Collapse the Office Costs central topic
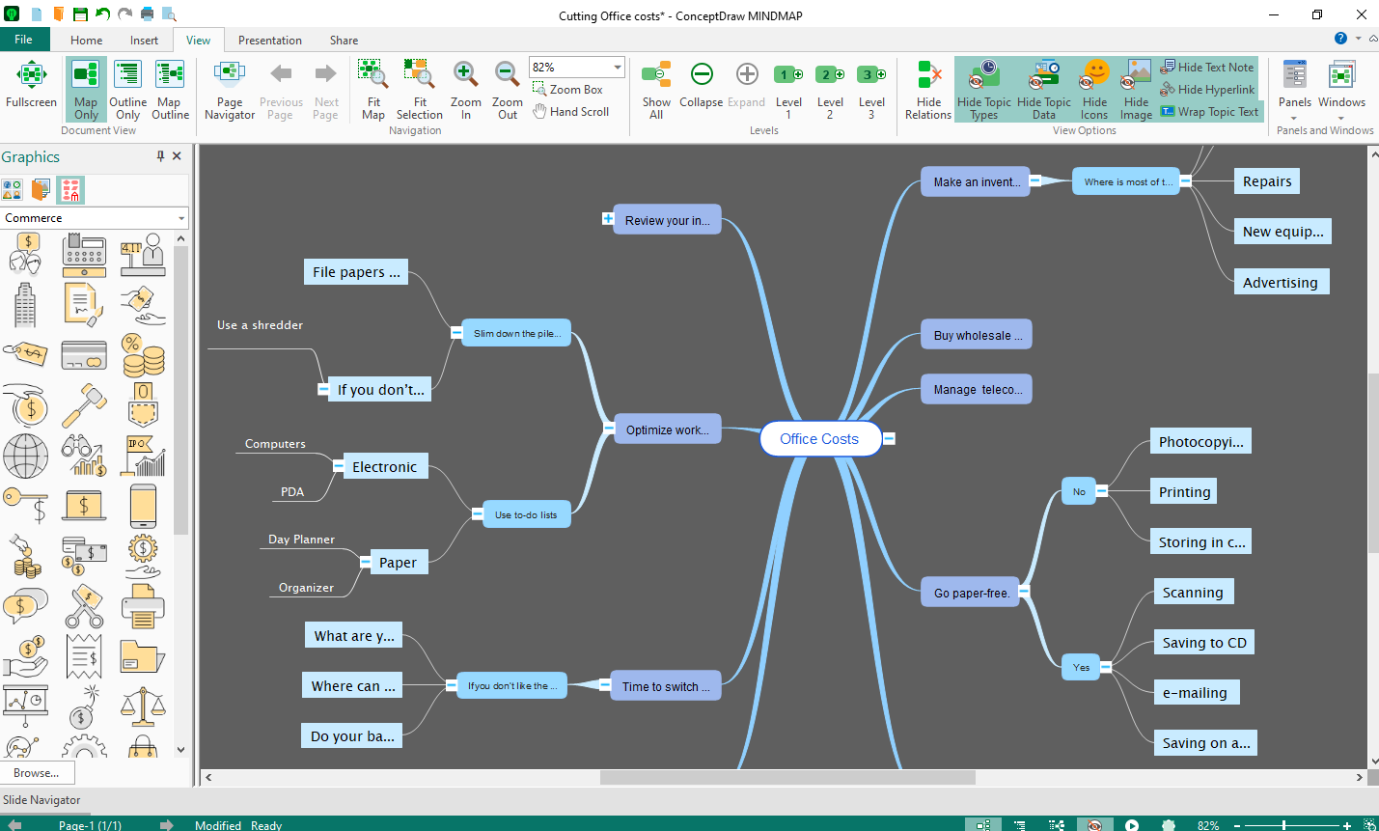This screenshot has width=1379, height=831. tap(889, 438)
